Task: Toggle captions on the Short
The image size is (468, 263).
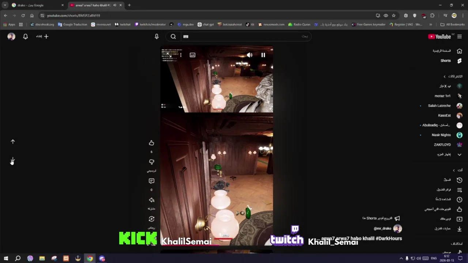Action: [193, 55]
